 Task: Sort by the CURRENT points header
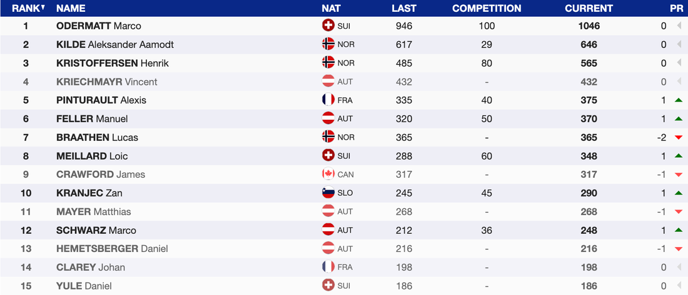point(589,8)
